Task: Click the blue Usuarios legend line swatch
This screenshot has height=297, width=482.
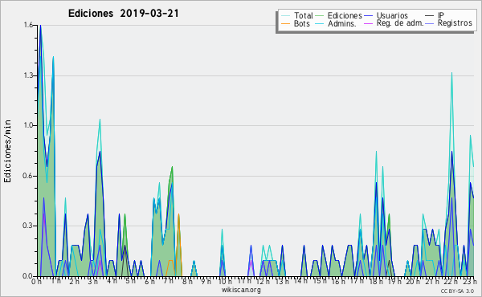Action: pyautogui.click(x=368, y=16)
